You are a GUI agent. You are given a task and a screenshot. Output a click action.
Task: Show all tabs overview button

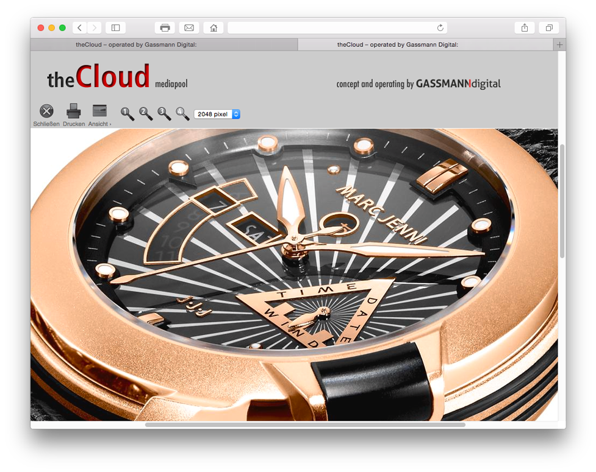[x=549, y=28]
